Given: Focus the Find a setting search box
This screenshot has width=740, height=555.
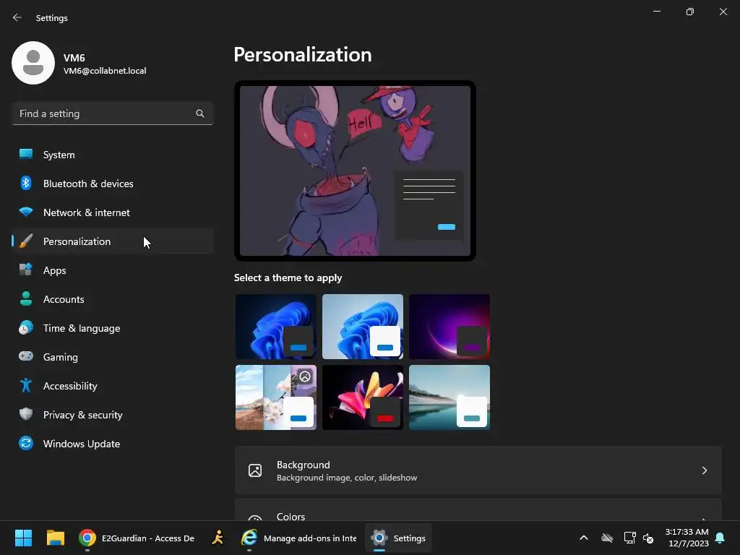Looking at the screenshot, I should pos(113,113).
